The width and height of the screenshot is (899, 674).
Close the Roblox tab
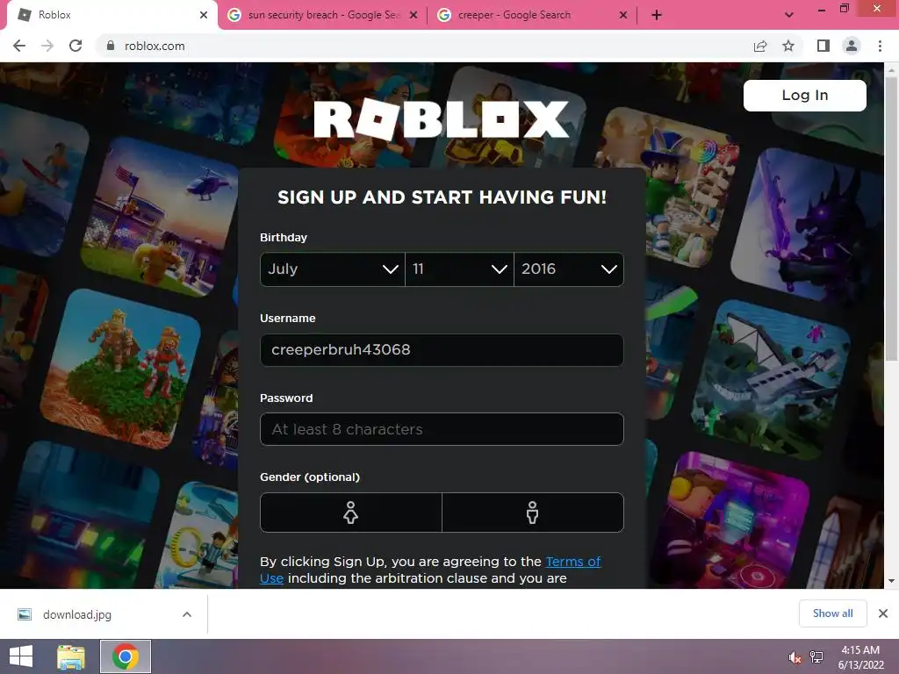[204, 16]
